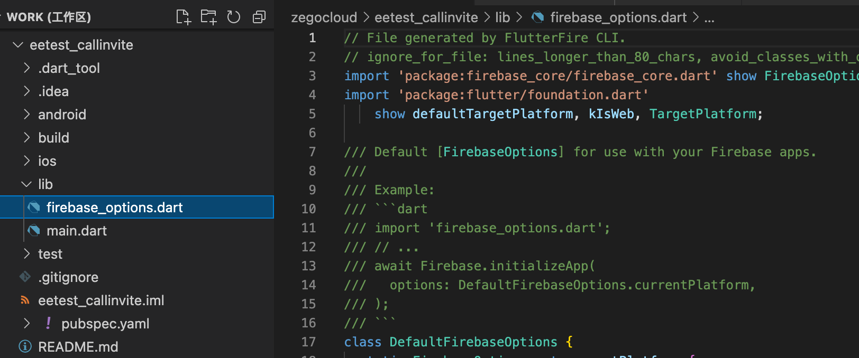Open pubspec.yaml in the explorer

137,324
